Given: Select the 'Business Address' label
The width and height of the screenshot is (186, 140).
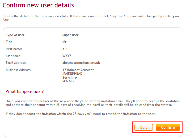Looking at the screenshot, I should pos(18,70).
